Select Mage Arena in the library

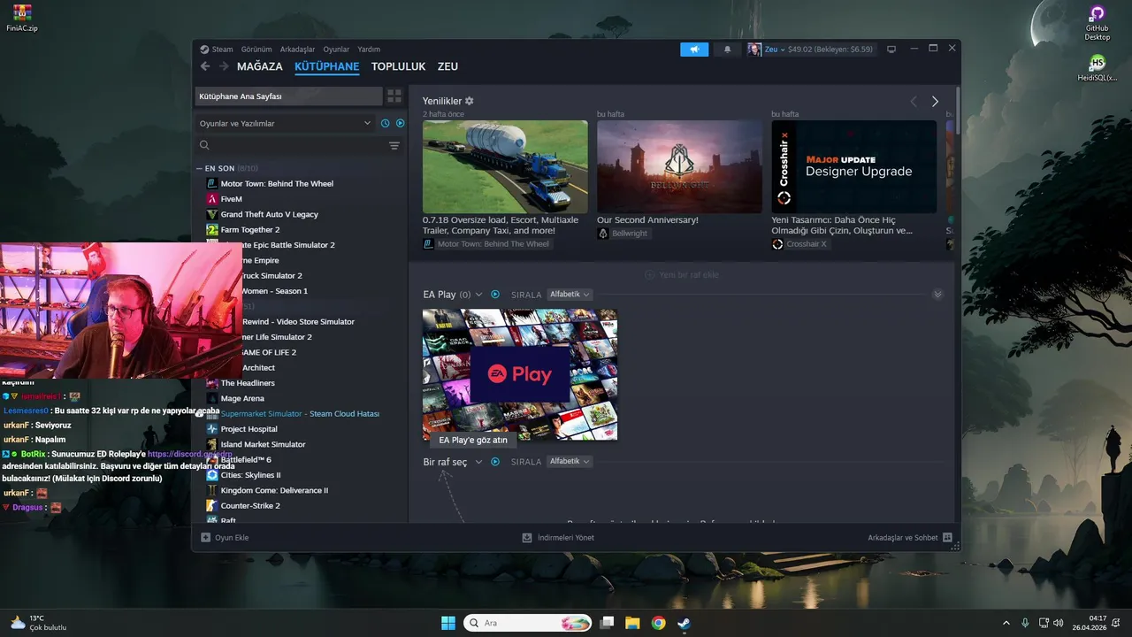242,398
